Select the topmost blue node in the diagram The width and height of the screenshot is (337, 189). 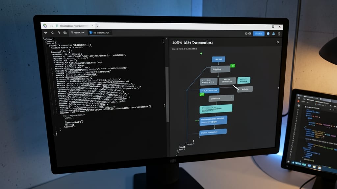(219, 59)
